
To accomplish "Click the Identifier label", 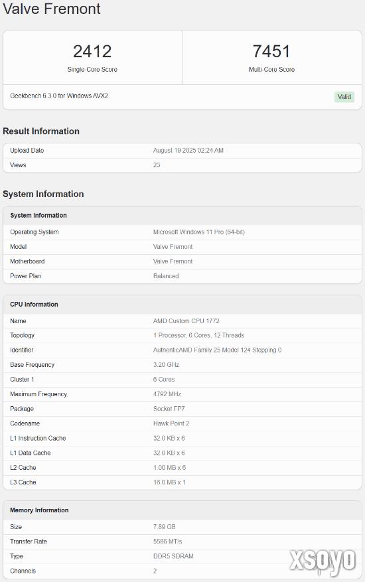I will click(21, 350).
